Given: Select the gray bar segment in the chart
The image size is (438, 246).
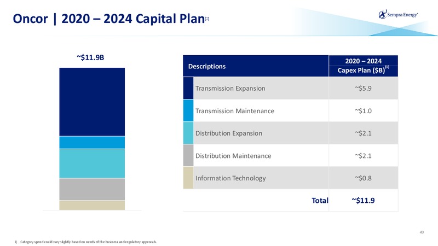Looking at the screenshot, I should coord(92,189).
